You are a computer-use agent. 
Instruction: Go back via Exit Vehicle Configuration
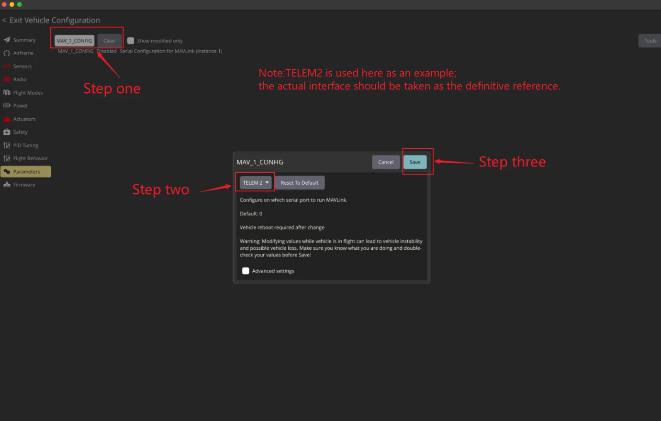[x=51, y=20]
